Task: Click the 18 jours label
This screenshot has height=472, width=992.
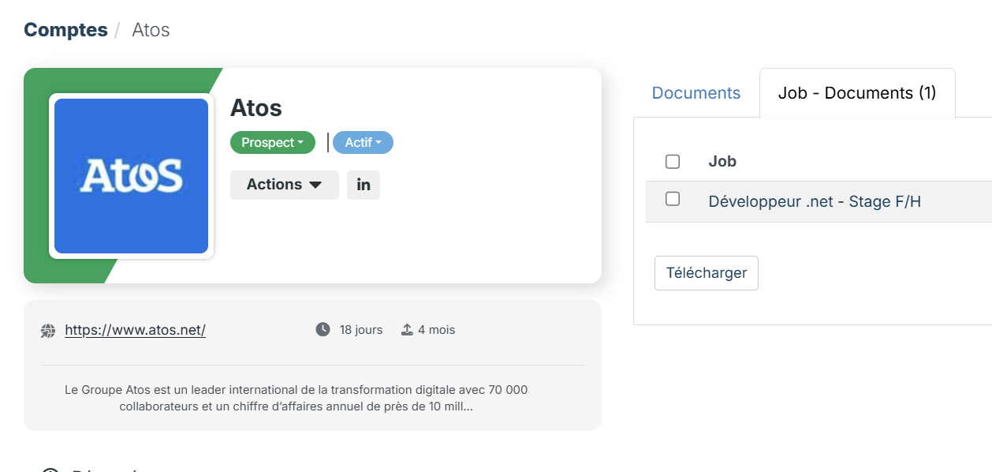Action: pyautogui.click(x=361, y=330)
